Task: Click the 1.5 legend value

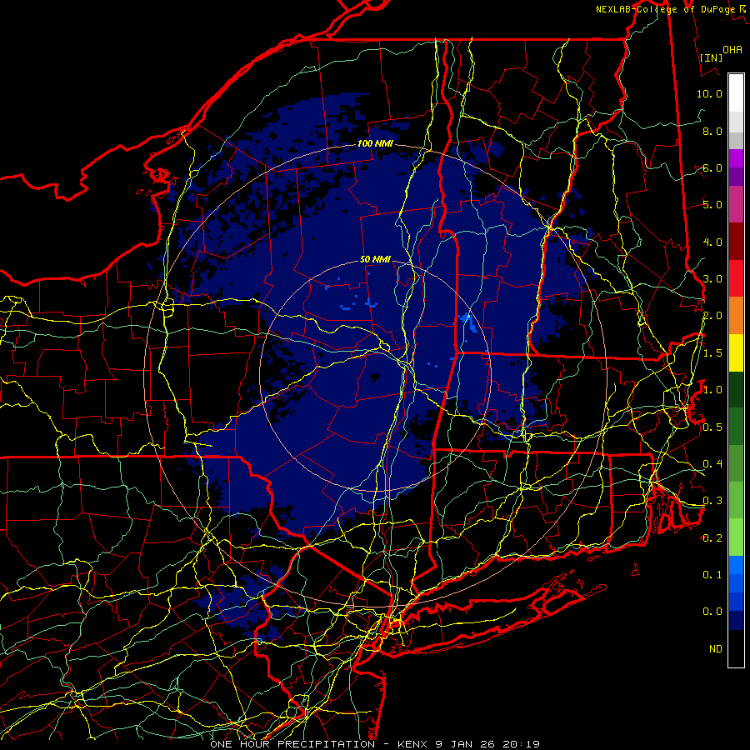Action: (712, 353)
